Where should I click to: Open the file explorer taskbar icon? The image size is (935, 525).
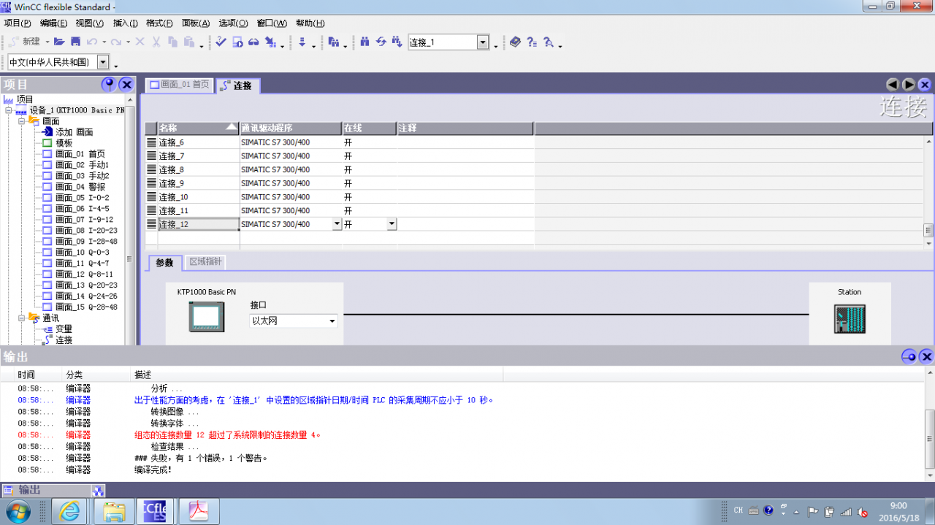point(114,511)
